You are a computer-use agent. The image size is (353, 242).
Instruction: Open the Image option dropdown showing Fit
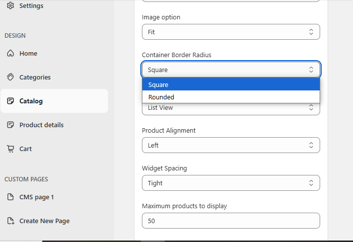coord(231,32)
